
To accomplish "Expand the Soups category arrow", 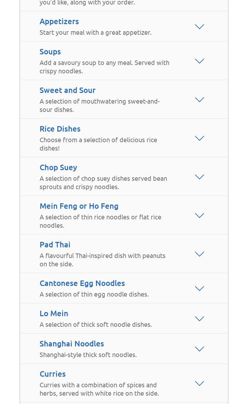I will [x=199, y=61].
